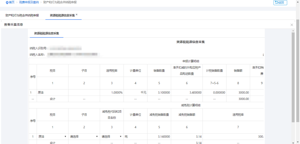Image resolution: width=300 pixels, height=144 pixels.
Task: Select the inner 资源税税源信息采集 tab
Action: (46, 33)
